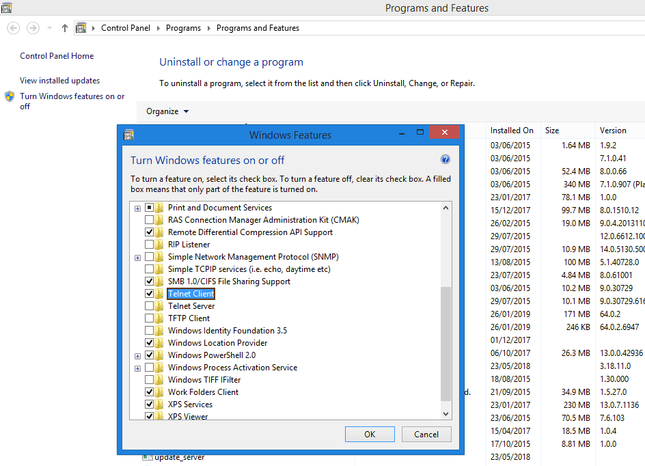Viewport: 645px width, 466px height.
Task: Sort by Size column header
Action: (x=567, y=131)
